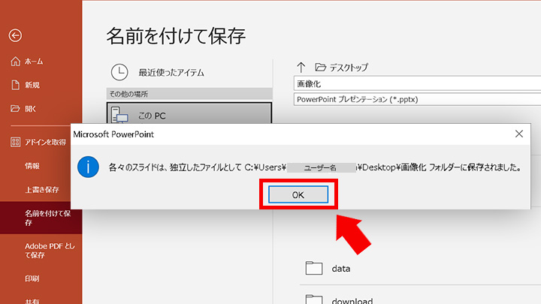Click the Microsoft PowerPoint dialog title
Screen dimensions: 541x304
tap(113, 134)
